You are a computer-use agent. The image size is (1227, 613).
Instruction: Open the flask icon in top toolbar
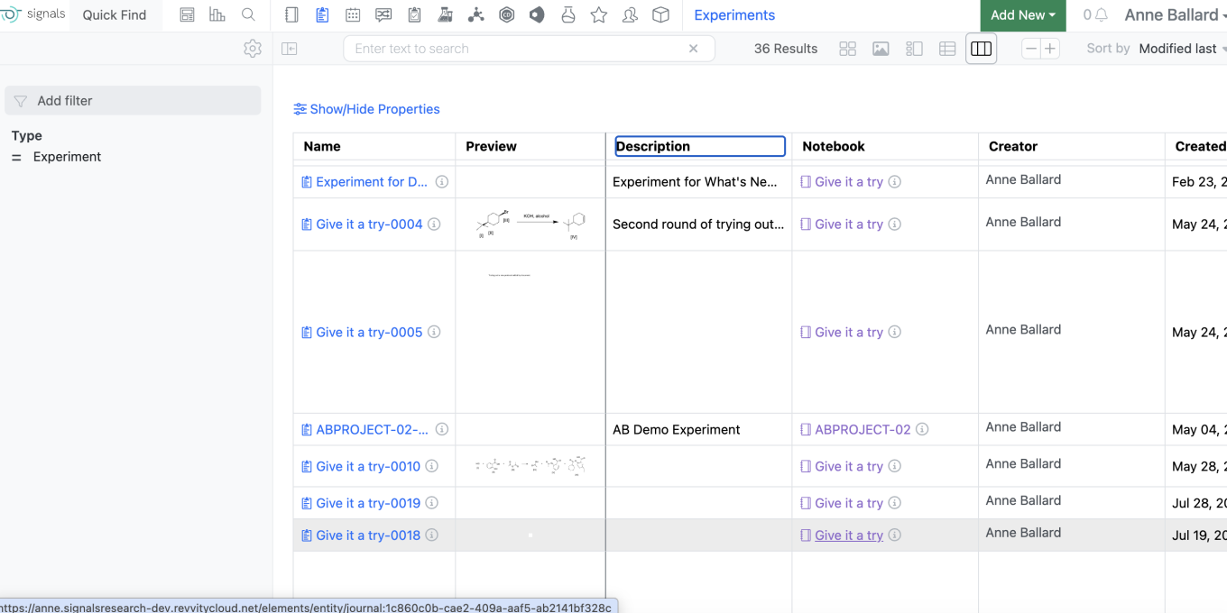tap(567, 15)
